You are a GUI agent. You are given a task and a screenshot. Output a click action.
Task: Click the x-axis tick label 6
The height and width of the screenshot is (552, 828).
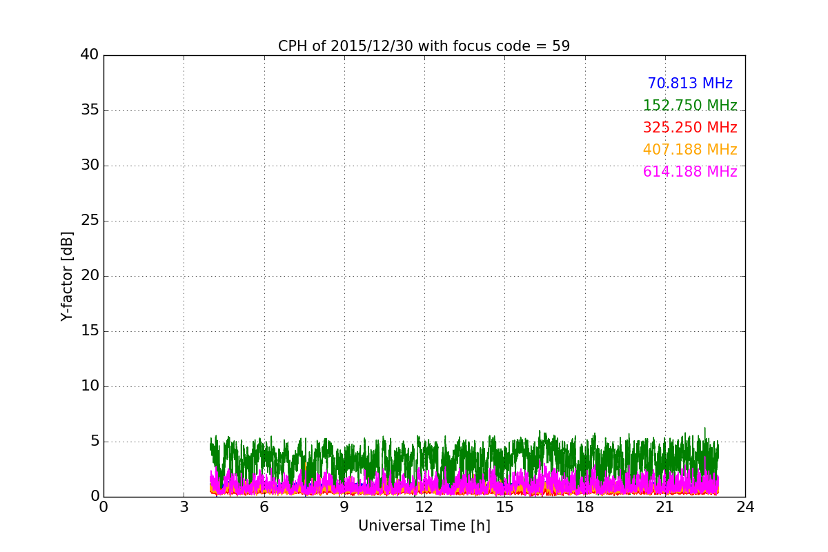264,507
